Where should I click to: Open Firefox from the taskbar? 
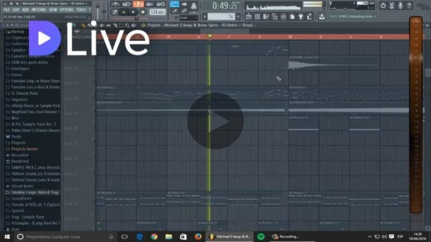(x=198, y=237)
